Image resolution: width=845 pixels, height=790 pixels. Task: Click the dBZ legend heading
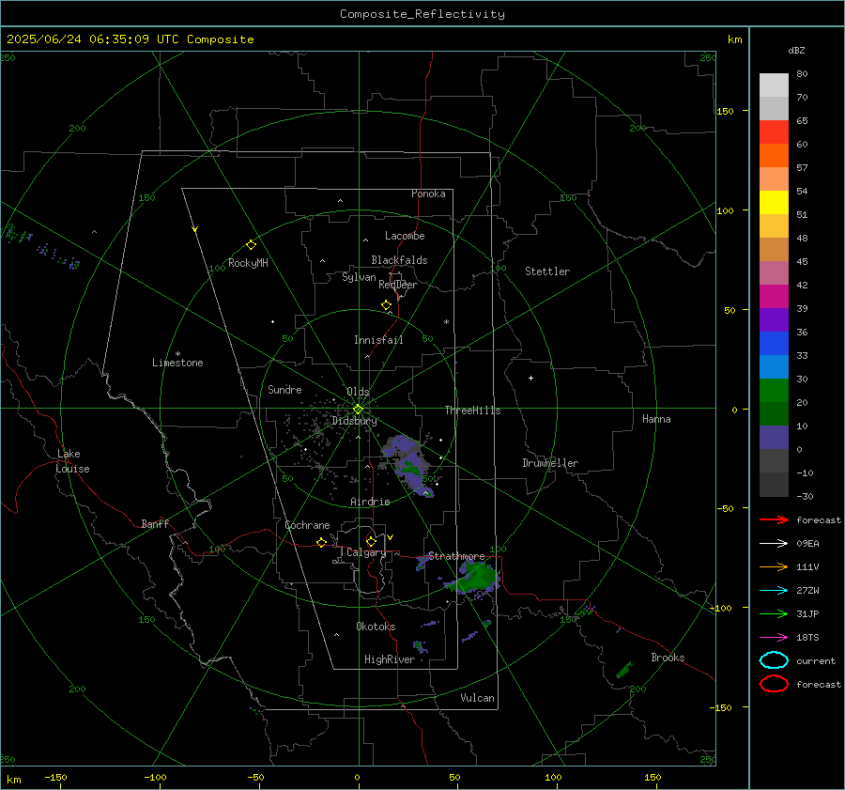tap(796, 51)
